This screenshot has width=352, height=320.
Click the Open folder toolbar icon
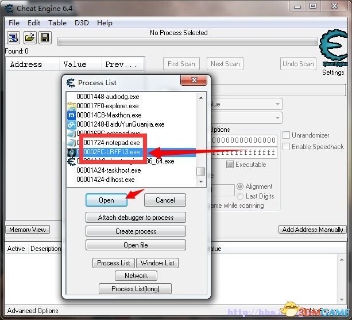pyautogui.click(x=30, y=37)
